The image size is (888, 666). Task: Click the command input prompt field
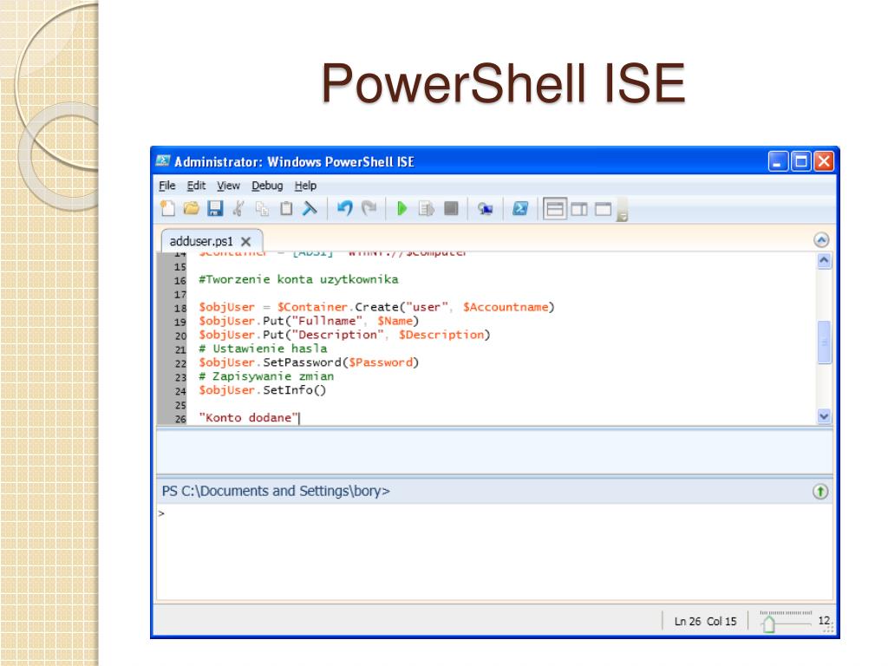pyautogui.click(x=494, y=552)
